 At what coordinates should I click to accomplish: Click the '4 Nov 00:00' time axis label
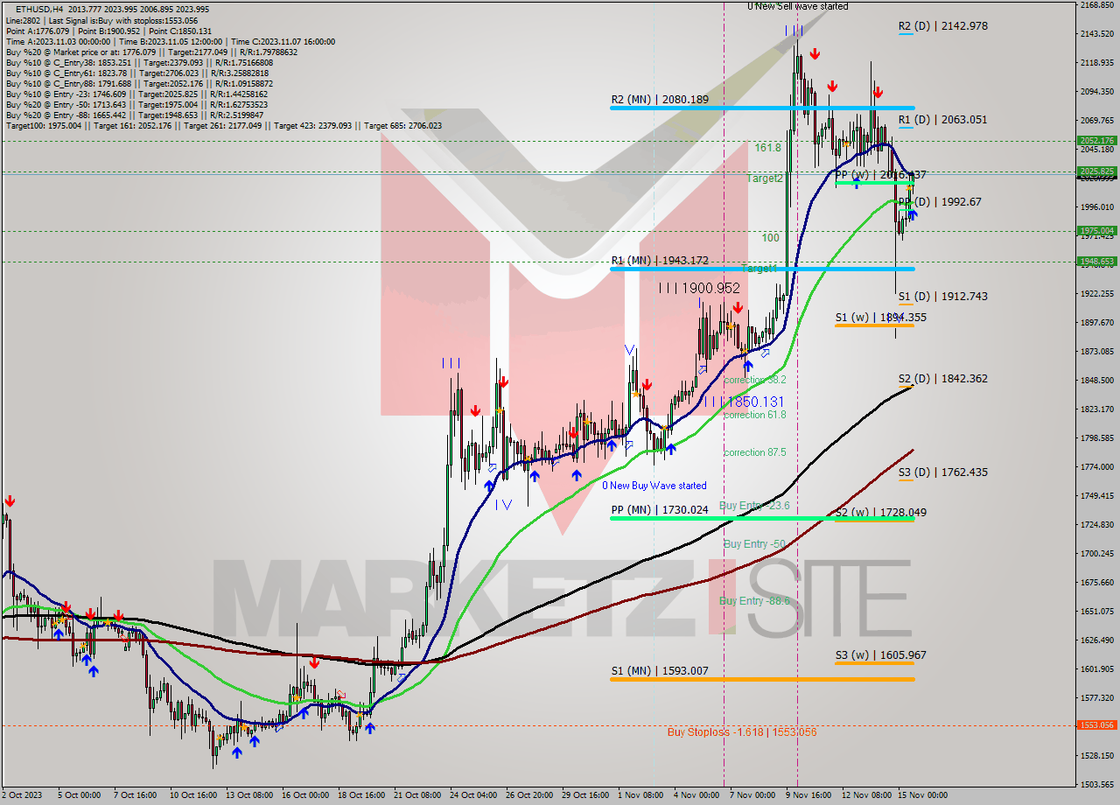696,795
